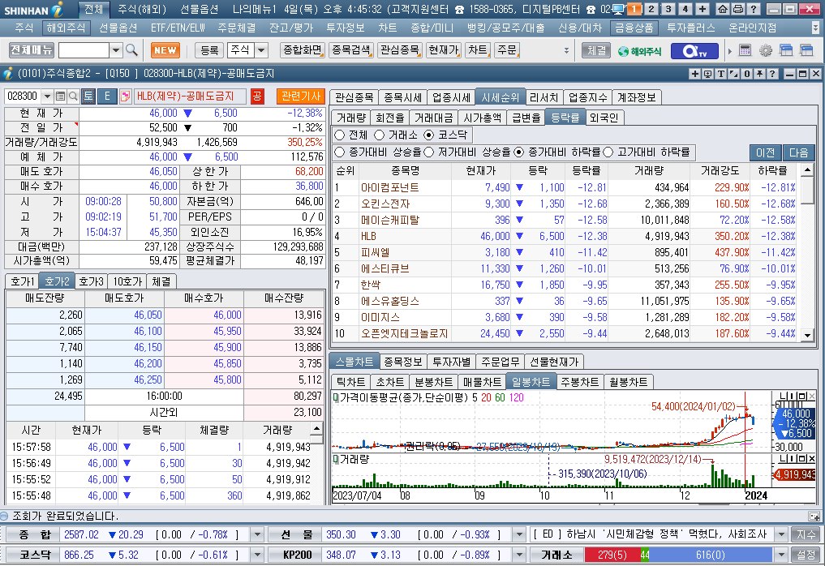Click the home icon in title bar

click(x=723, y=9)
